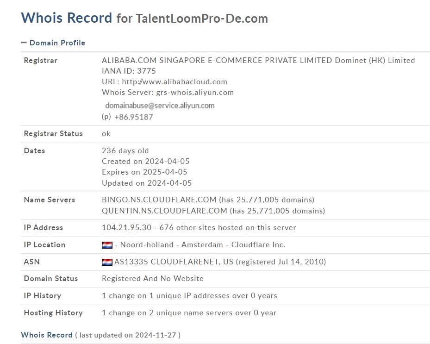Open the www.alibabacloud.com registrar URL
430x344 pixels.
174,81
